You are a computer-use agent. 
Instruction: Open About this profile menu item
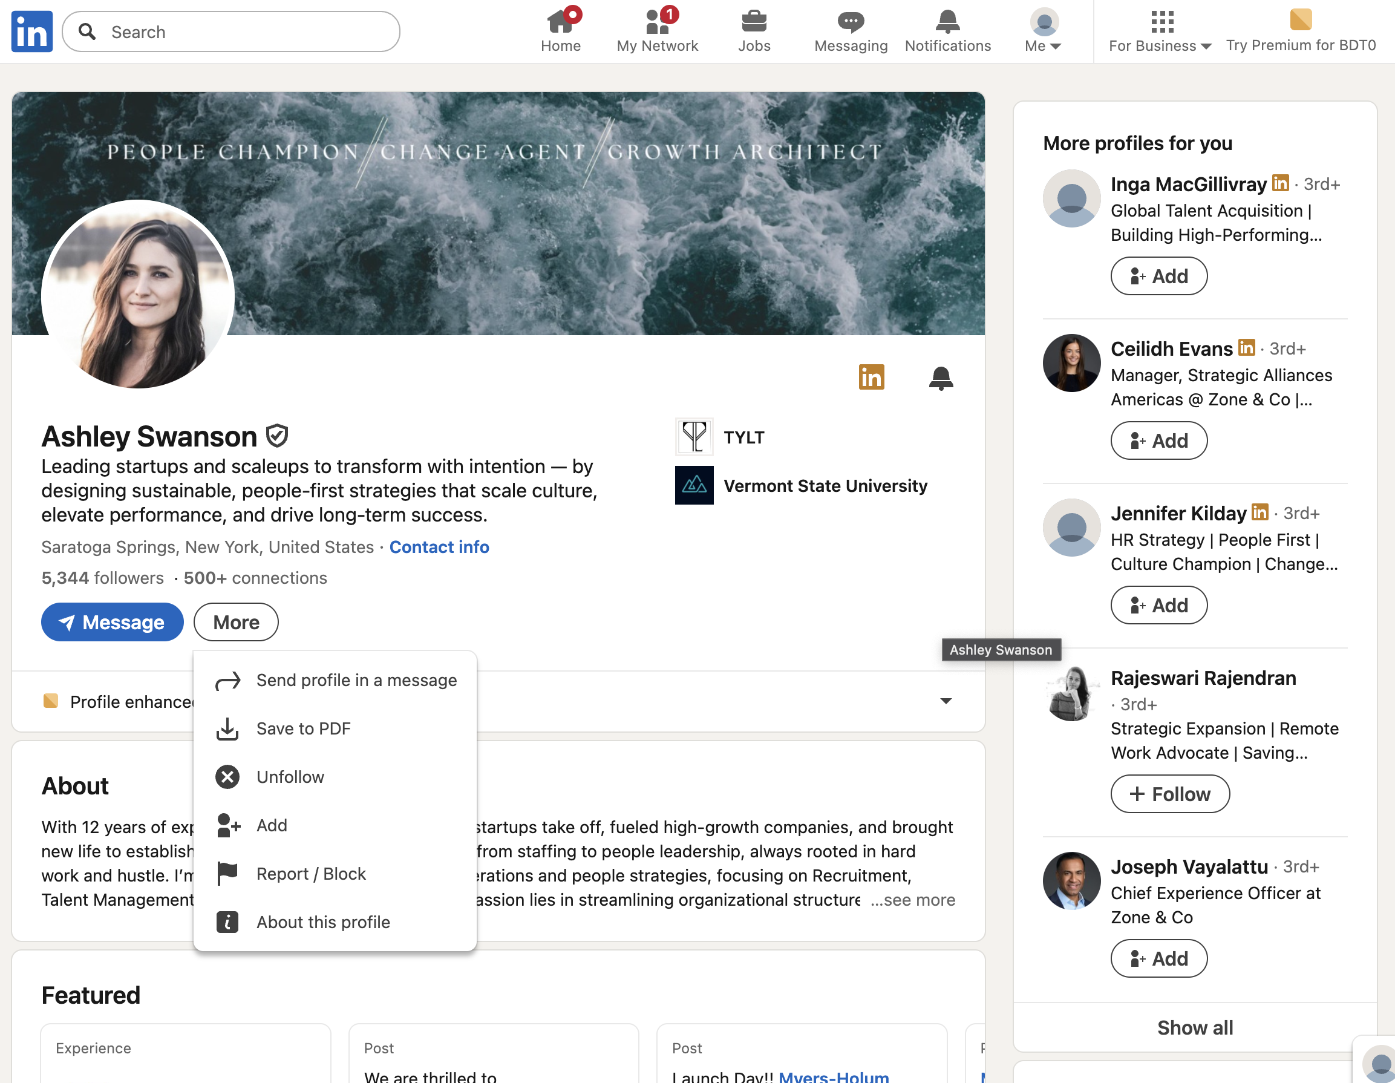pos(335,922)
